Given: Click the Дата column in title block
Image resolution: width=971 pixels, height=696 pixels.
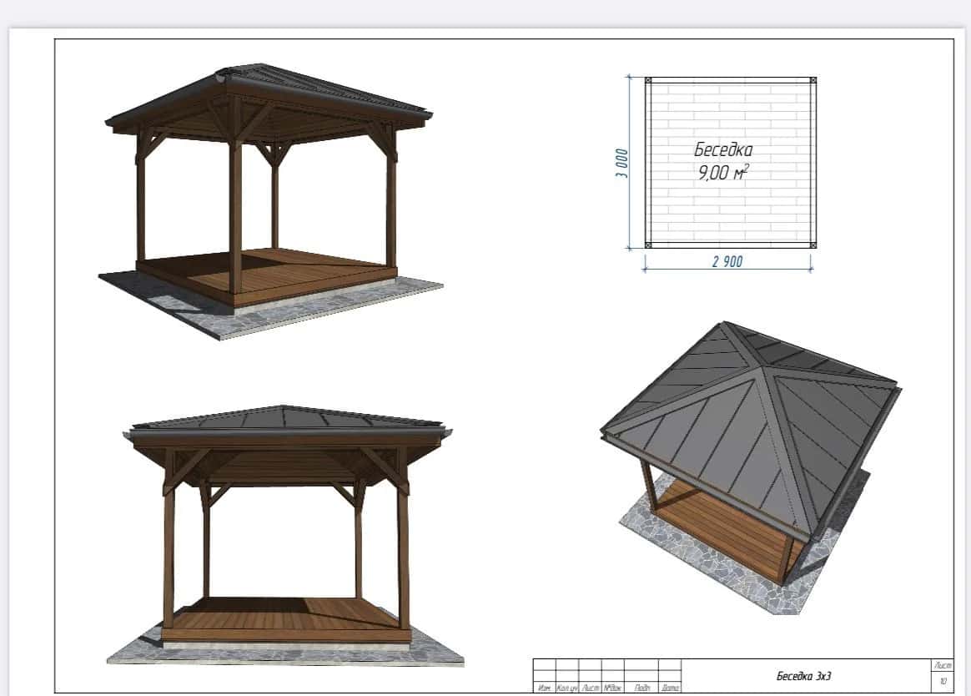Looking at the screenshot, I should click(670, 688).
